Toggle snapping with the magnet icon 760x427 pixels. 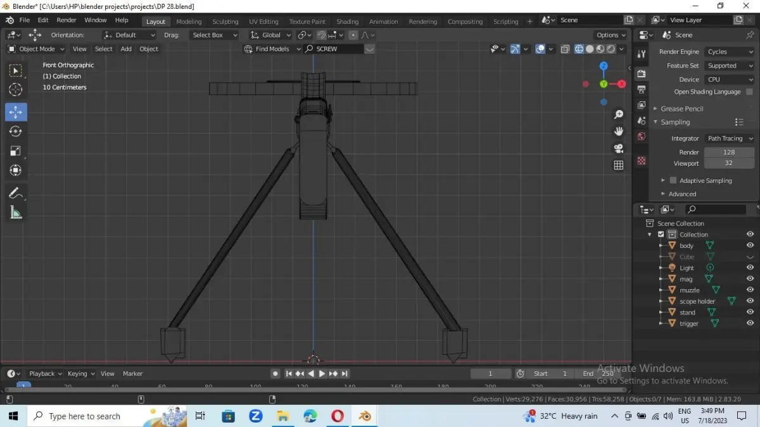[x=322, y=35]
